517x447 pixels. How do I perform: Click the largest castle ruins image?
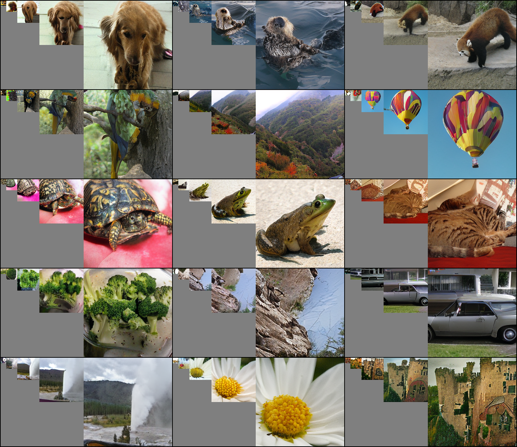[x=472, y=402]
